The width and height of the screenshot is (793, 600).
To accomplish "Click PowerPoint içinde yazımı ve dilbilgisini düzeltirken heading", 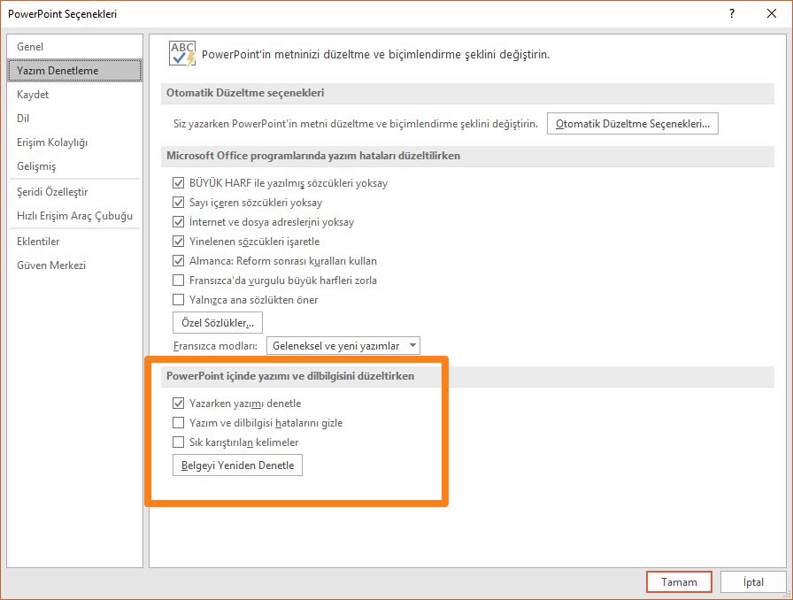I will coord(290,376).
